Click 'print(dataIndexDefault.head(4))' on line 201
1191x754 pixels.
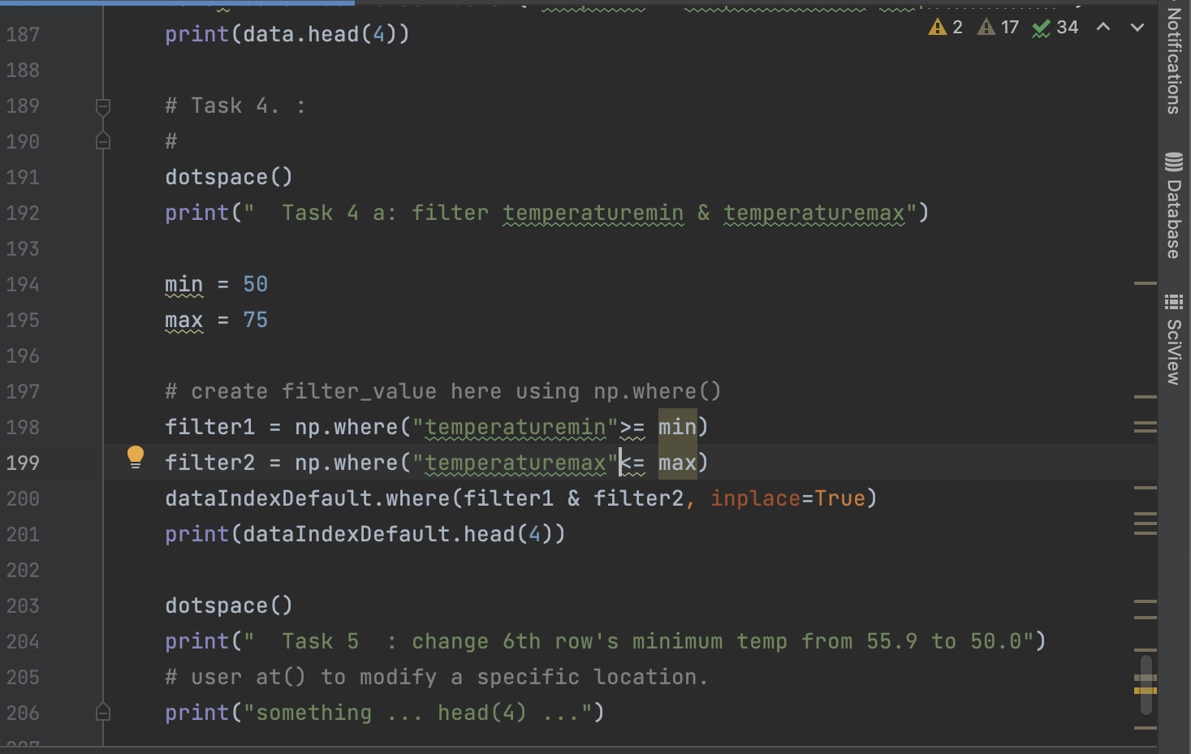tap(365, 534)
